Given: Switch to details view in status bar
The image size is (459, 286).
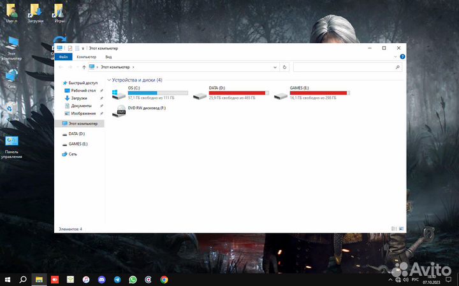Looking at the screenshot, I should tap(393, 228).
